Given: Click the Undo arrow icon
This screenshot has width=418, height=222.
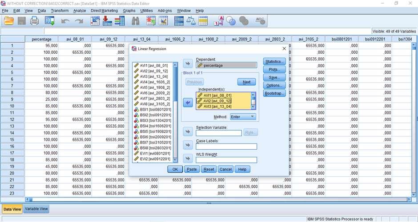Looking at the screenshot, I should [x=65, y=21].
